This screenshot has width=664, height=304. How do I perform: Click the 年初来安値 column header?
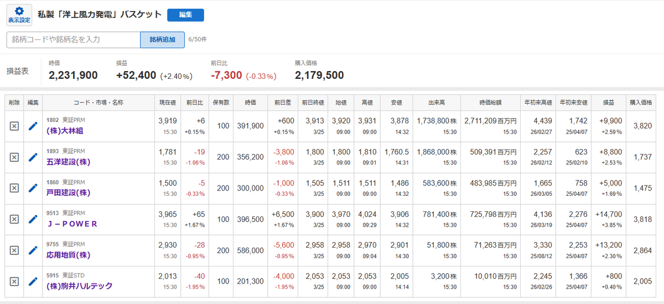(x=573, y=103)
